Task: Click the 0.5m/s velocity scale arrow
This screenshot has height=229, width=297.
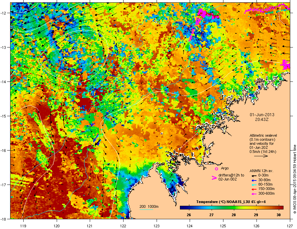Action: (x=261, y=156)
